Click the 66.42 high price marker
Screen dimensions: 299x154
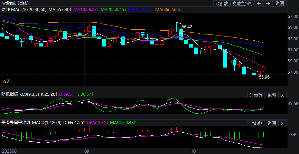(x=187, y=27)
